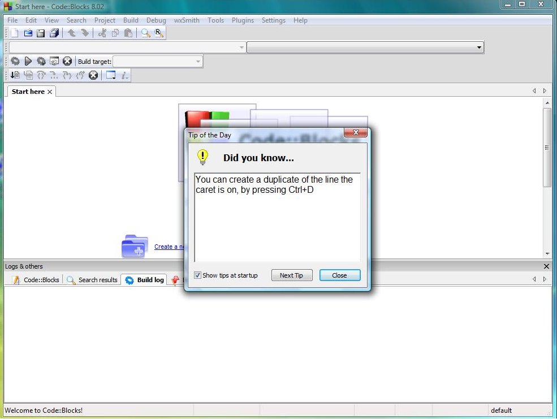557x419 pixels.
Task: Open the Build menu
Action: (131, 20)
